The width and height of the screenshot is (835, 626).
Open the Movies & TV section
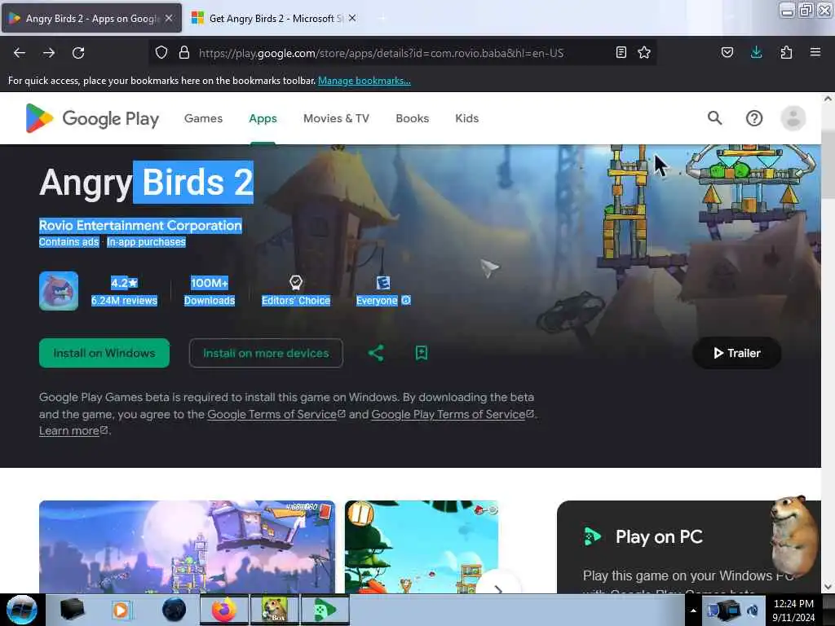pos(336,118)
